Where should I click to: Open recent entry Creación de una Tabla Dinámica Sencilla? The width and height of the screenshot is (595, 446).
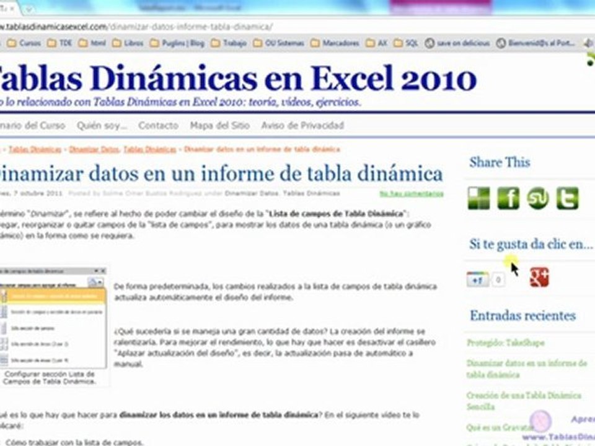point(524,401)
